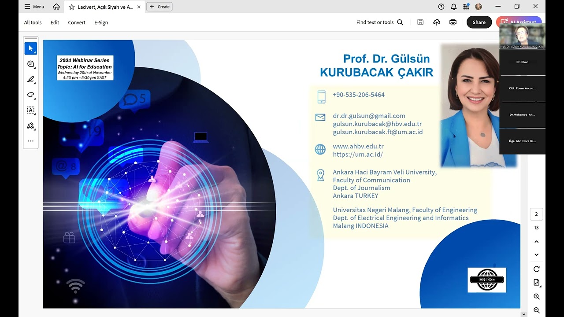Screen dimensions: 564x317
Task: Click the 2024 Webinar Series text box
Action: 85,68
